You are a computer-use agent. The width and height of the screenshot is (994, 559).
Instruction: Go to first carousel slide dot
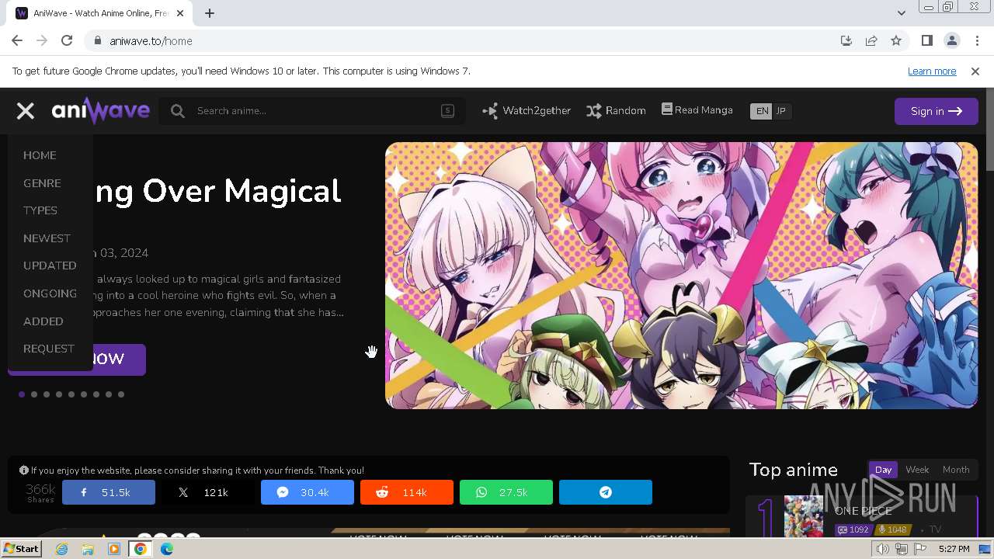pos(22,394)
